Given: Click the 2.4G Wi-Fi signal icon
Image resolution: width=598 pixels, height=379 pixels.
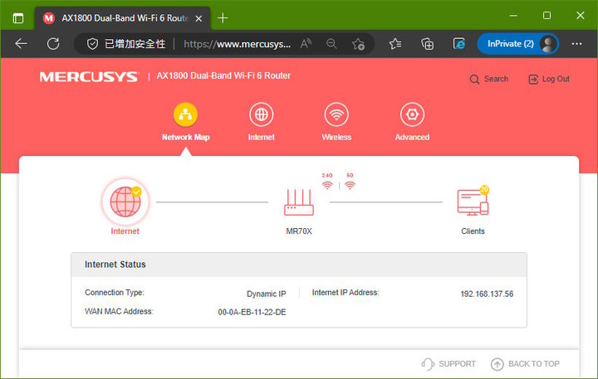Looking at the screenshot, I should 327,185.
